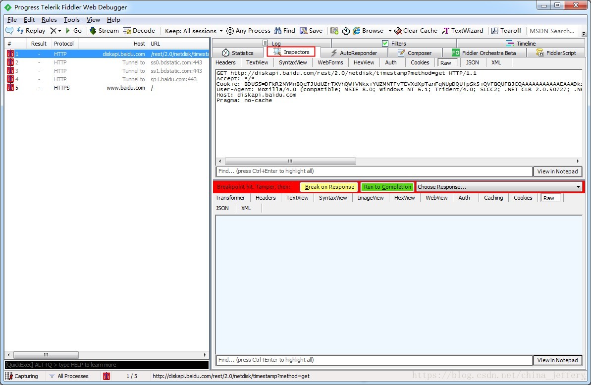This screenshot has height=385, width=591.
Task: Sort sessions by Protocol column header
Action: coord(64,44)
